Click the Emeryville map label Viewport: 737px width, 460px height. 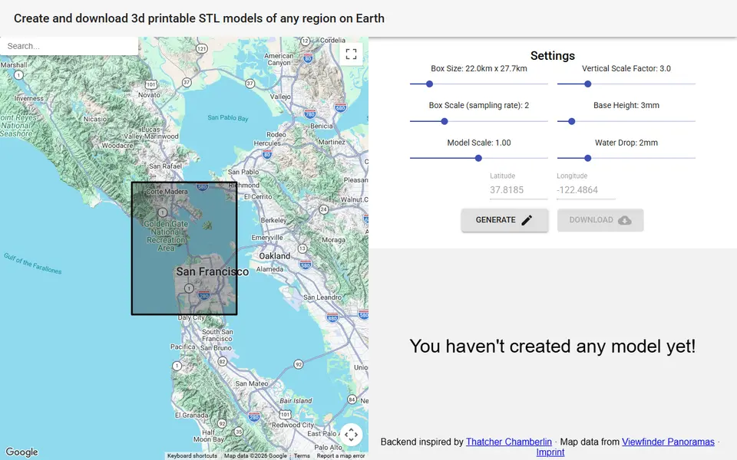pos(267,238)
